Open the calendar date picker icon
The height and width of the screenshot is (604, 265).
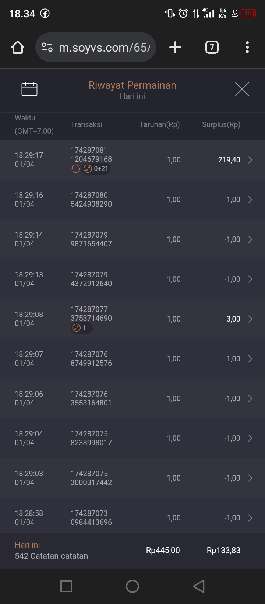(29, 89)
